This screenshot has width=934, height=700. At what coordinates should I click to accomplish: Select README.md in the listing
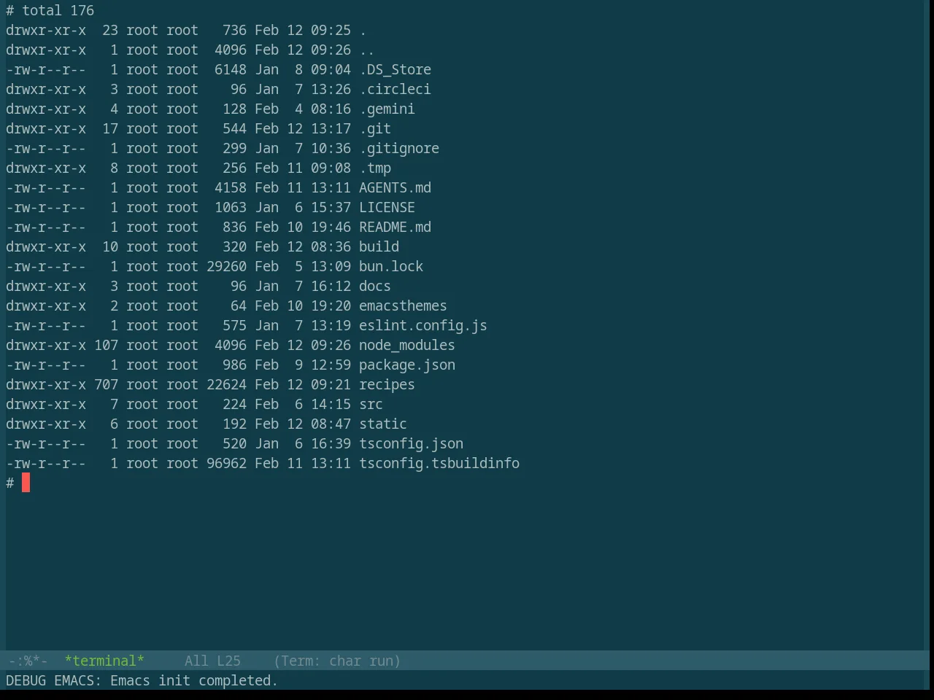(x=395, y=227)
